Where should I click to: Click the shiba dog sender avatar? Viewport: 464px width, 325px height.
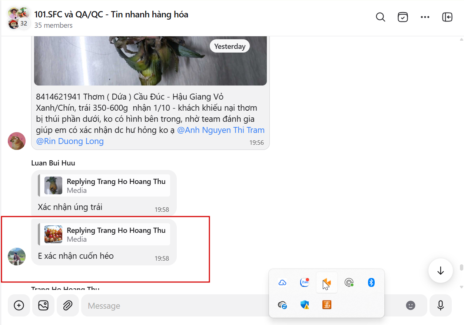17,141
